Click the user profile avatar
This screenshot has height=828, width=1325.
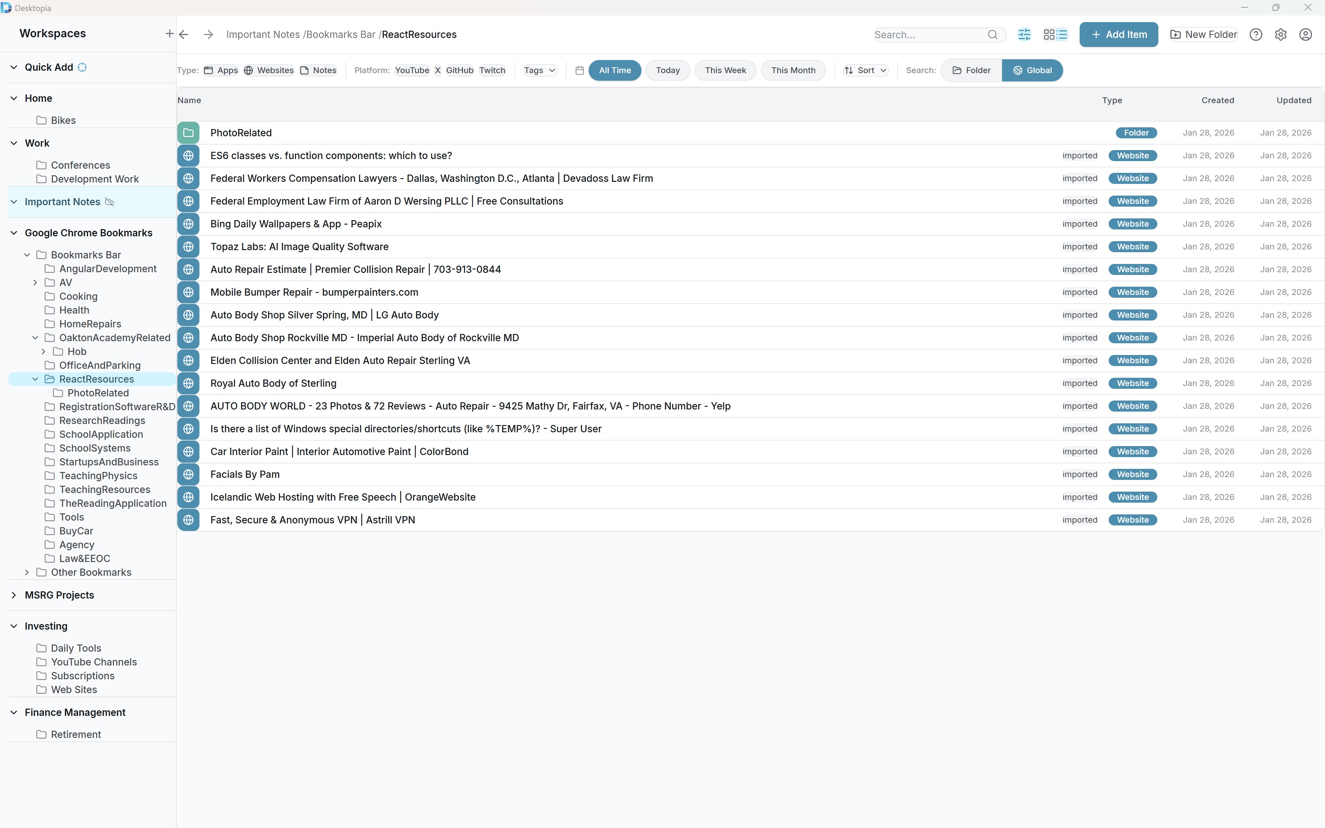click(x=1305, y=34)
